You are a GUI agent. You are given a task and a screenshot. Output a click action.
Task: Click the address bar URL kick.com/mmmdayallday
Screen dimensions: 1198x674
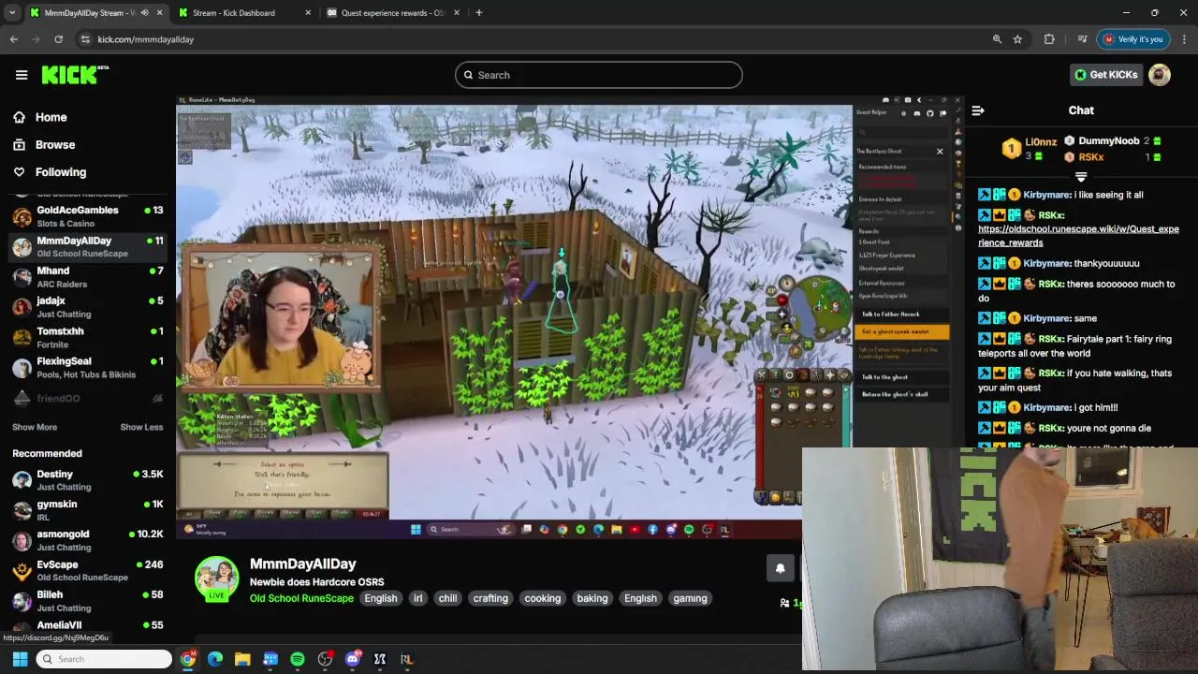point(145,39)
